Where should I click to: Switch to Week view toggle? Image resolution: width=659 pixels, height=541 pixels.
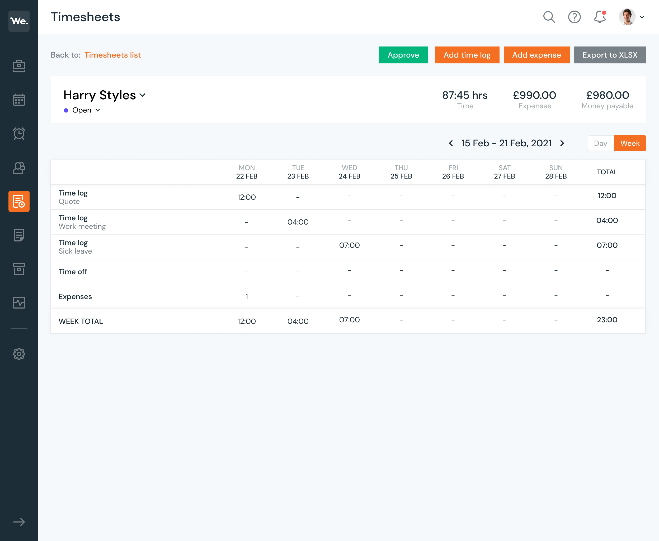tap(630, 143)
